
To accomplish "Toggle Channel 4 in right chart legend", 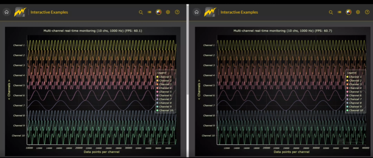I will coord(354,88).
